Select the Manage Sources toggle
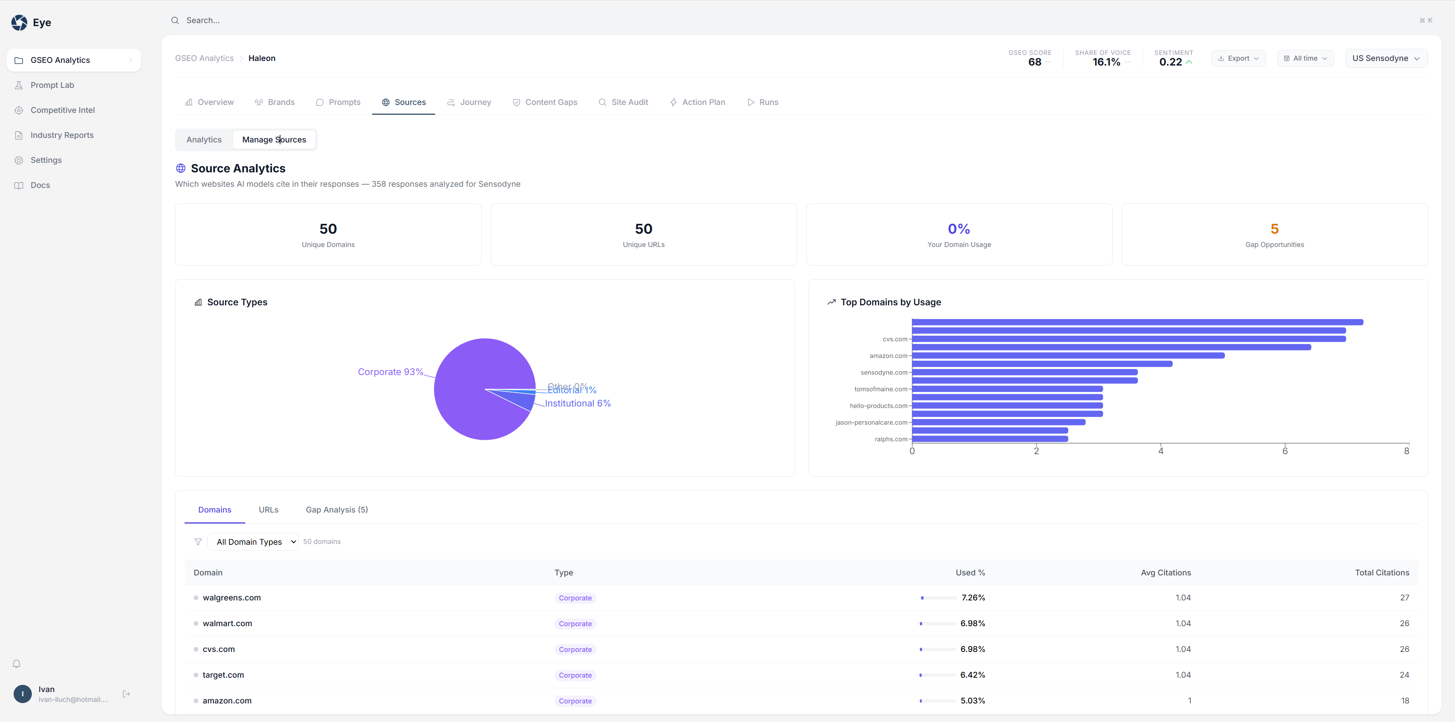 (x=274, y=139)
